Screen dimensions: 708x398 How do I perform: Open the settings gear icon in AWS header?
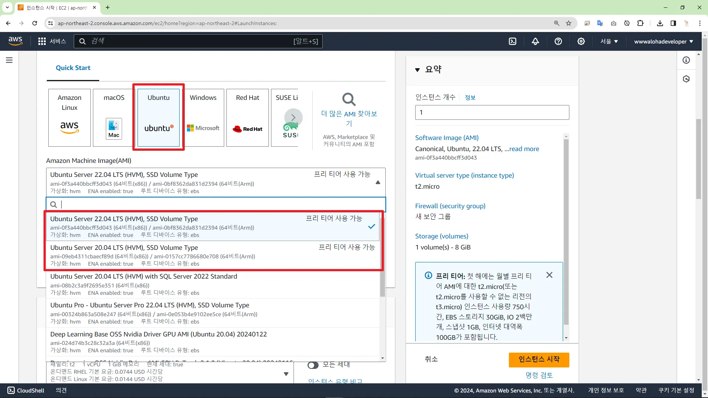581,42
